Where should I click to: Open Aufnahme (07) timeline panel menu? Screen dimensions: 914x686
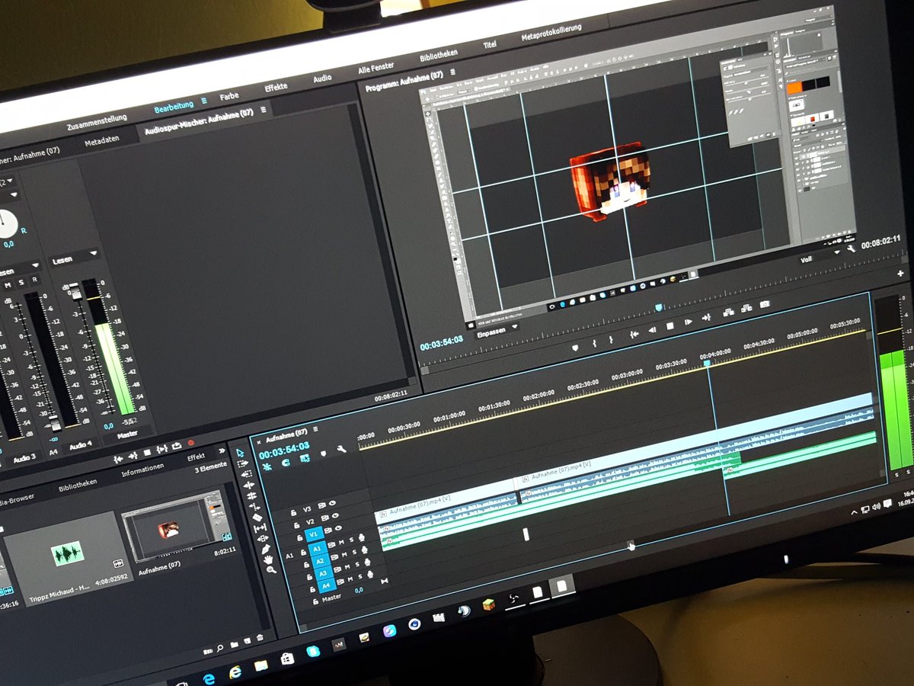tap(316, 429)
